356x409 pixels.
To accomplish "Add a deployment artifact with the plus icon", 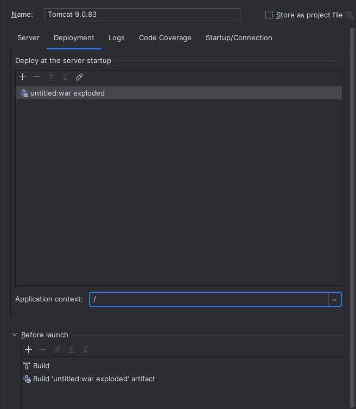I will click(23, 77).
